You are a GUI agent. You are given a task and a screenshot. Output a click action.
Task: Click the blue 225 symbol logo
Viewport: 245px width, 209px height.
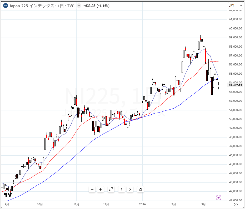coord(5,6)
